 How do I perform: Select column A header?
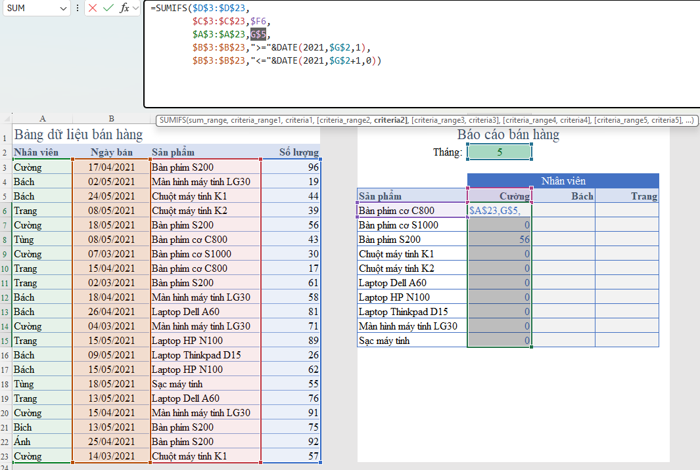point(42,118)
